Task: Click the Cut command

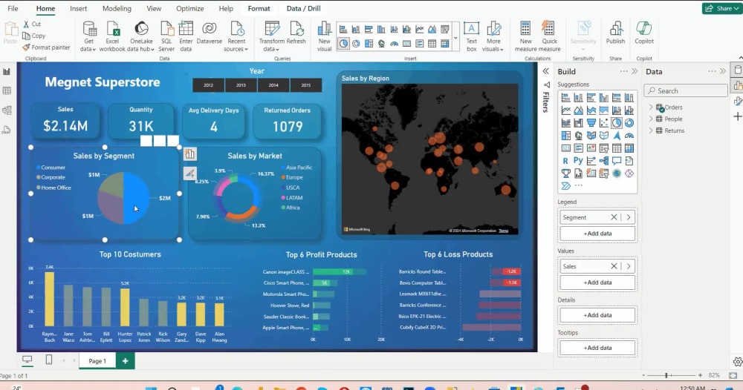Action: pyautogui.click(x=32, y=24)
